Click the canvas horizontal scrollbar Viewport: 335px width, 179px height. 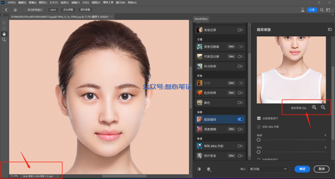tap(124, 176)
